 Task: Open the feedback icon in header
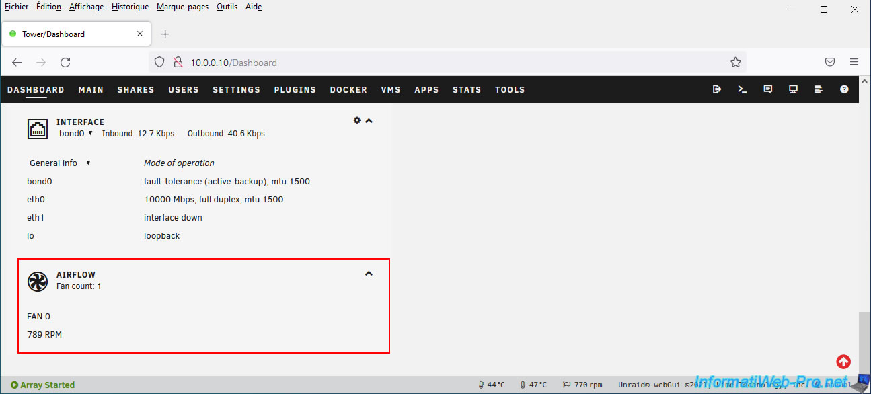767,89
